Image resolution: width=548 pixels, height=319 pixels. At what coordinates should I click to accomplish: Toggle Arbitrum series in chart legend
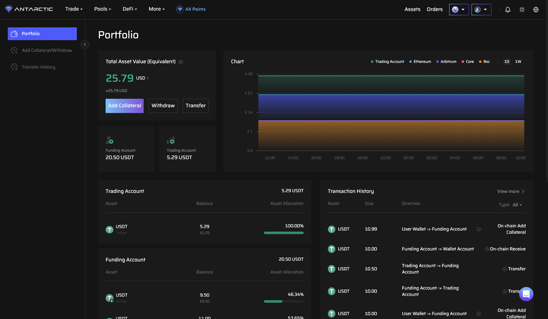446,62
